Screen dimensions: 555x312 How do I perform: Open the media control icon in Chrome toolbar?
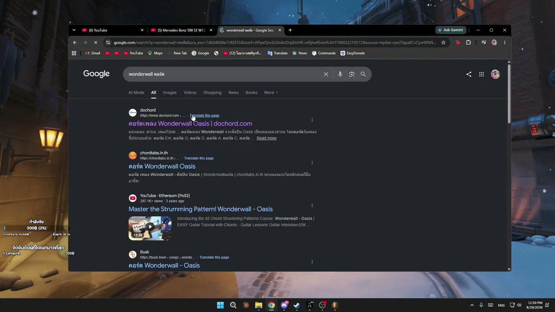click(x=484, y=42)
